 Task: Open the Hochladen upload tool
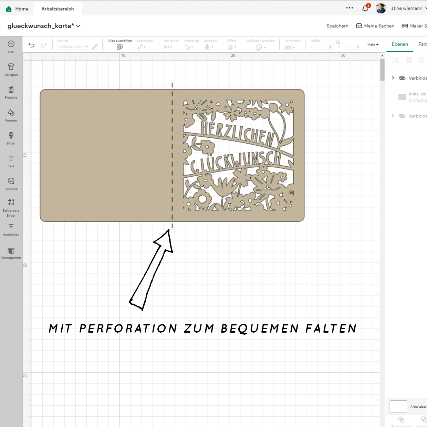[x=11, y=229]
